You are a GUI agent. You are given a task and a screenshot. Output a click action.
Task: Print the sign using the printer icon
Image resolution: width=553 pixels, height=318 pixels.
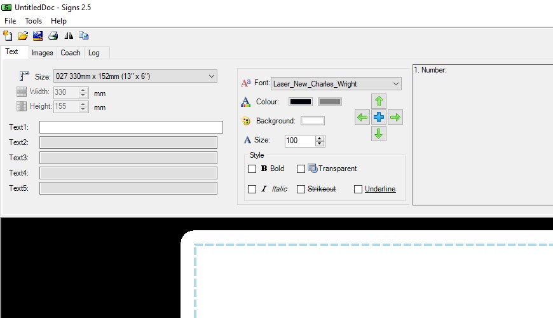[x=53, y=36]
